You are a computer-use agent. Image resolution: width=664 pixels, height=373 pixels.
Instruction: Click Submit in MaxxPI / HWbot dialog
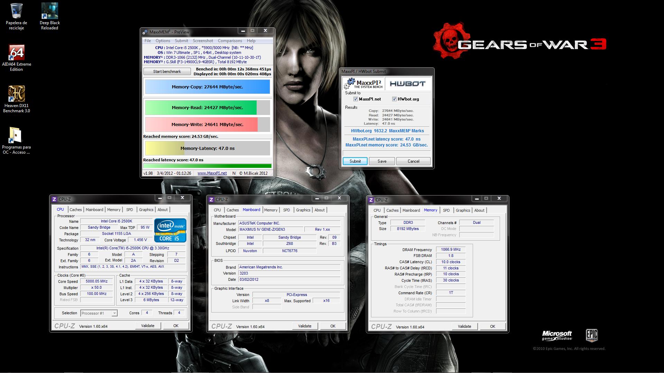pos(355,161)
